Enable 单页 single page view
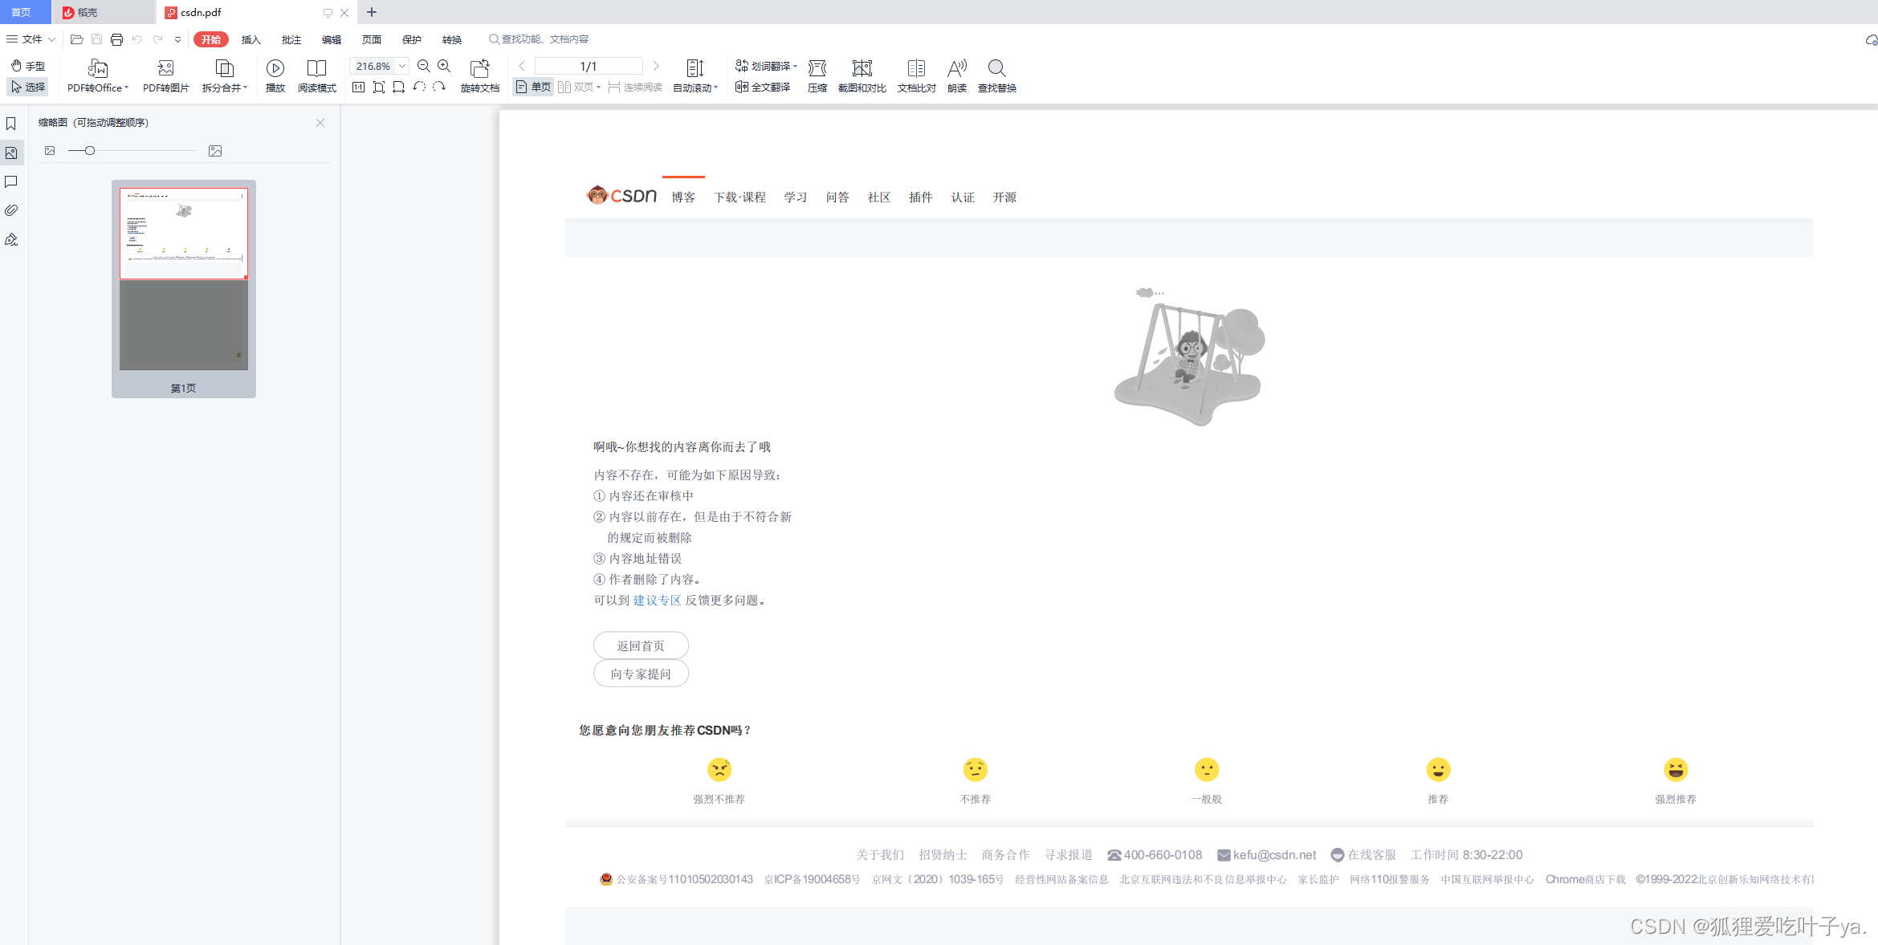This screenshot has height=945, width=1878. (x=534, y=87)
